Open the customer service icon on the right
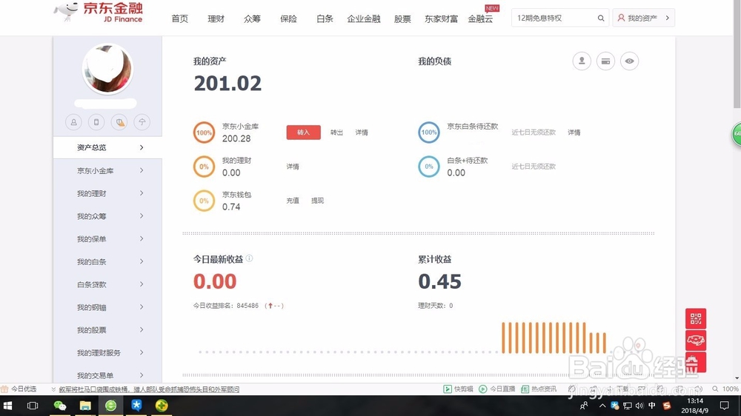 click(696, 340)
